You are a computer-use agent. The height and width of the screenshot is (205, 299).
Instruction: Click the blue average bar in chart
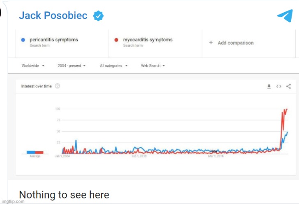(31, 153)
